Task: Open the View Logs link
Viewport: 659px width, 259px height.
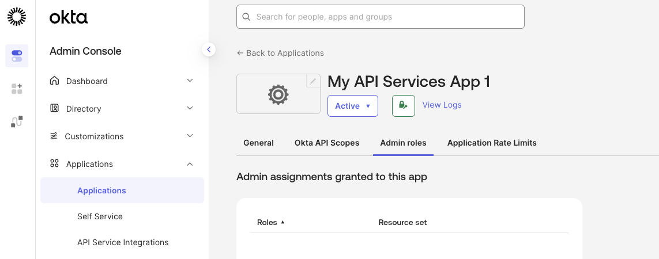Action: tap(442, 105)
